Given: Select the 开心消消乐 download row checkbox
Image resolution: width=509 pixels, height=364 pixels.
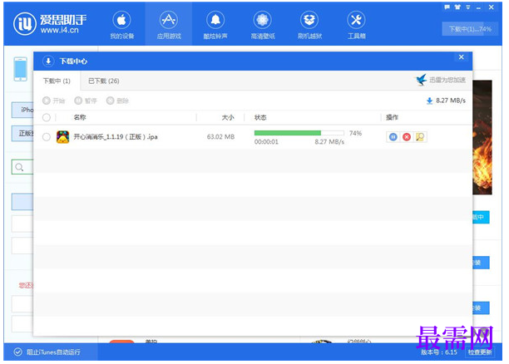Looking at the screenshot, I should pos(47,137).
